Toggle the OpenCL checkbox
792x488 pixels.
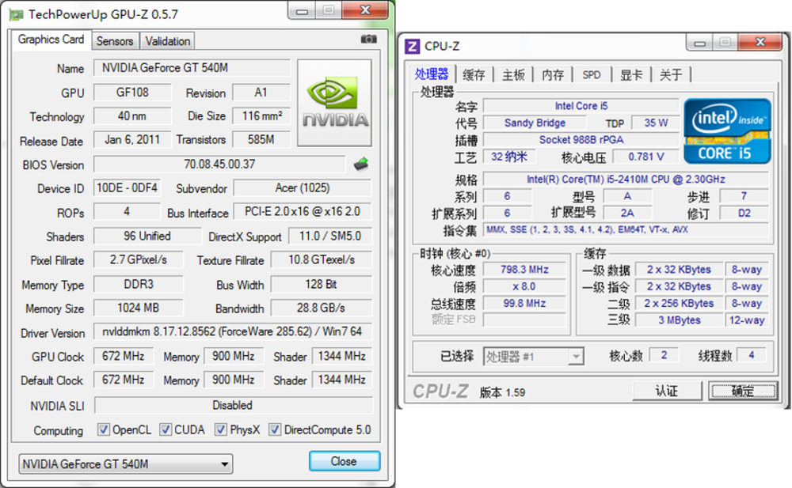[x=104, y=429]
